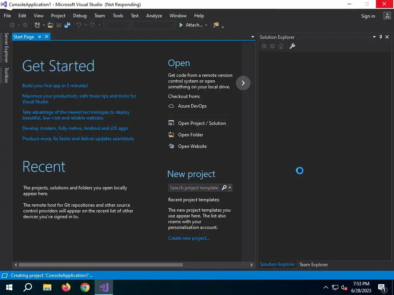Click 'Build your first app in 5 minutes!' link

[55, 86]
